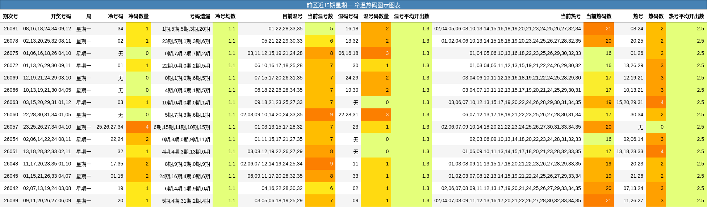Screen dimensions: 707x207
Task: Click the 目前温号 column header
Action: (x=292, y=16)
